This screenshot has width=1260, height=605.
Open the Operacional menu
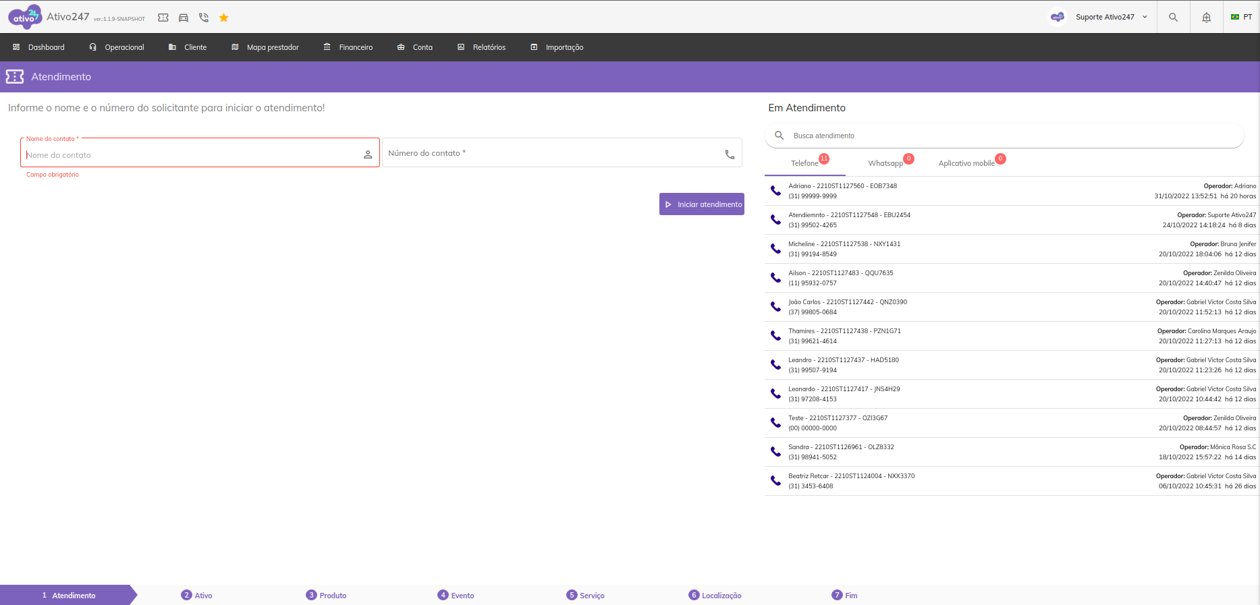(x=117, y=47)
